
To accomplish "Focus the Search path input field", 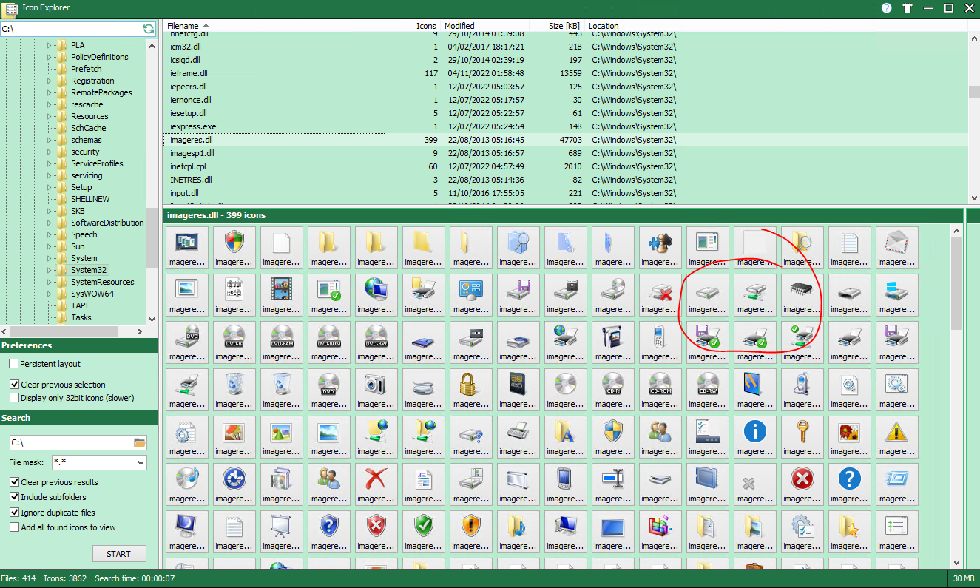I will pyautogui.click(x=71, y=442).
